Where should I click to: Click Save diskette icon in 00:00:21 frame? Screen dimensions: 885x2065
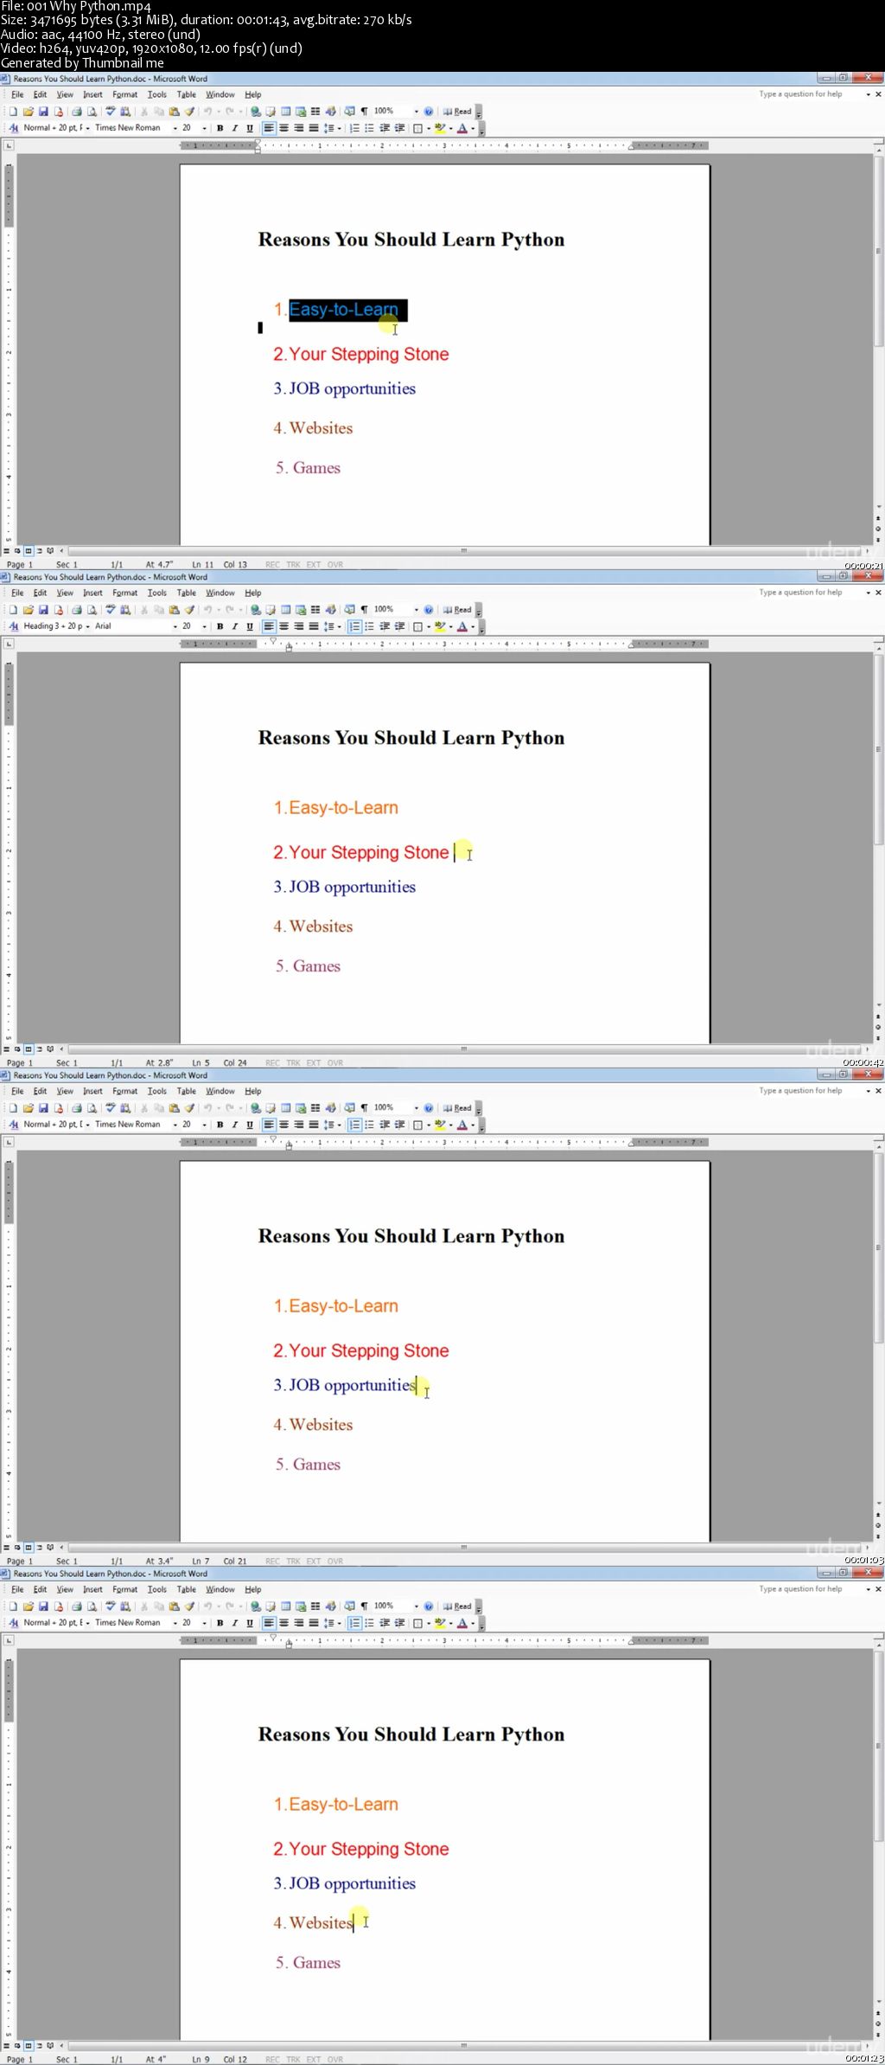click(43, 111)
